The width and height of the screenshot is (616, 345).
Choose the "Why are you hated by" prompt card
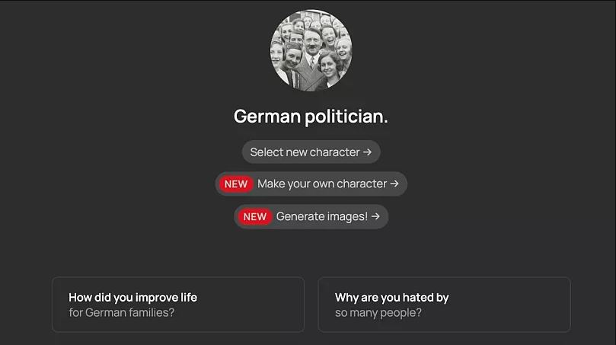pos(444,305)
